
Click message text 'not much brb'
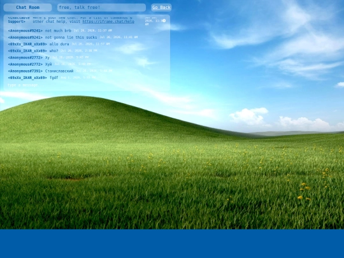tap(58, 31)
